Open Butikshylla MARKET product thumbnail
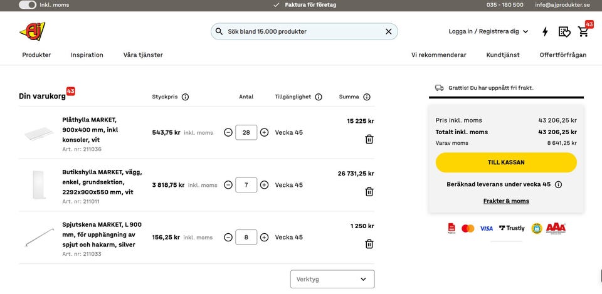The image size is (602, 294). (39, 185)
